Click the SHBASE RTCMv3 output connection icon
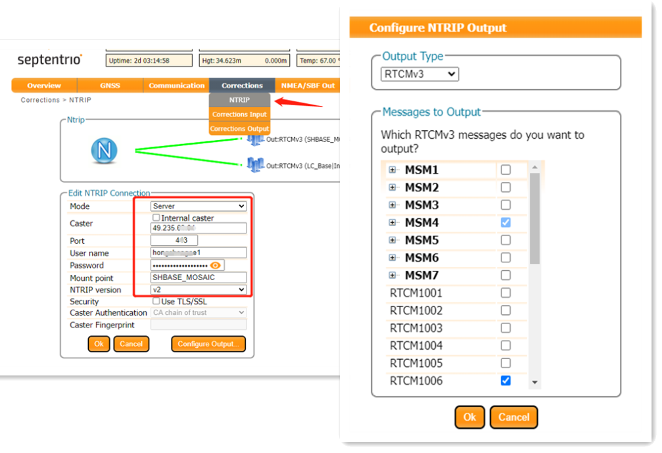This screenshot has height=453, width=662. (256, 140)
